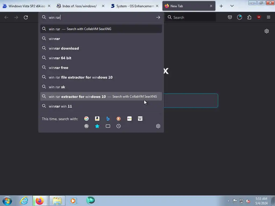This screenshot has height=206, width=275.
Task: Select the 'win rar sk' suggestion
Action: [101, 87]
